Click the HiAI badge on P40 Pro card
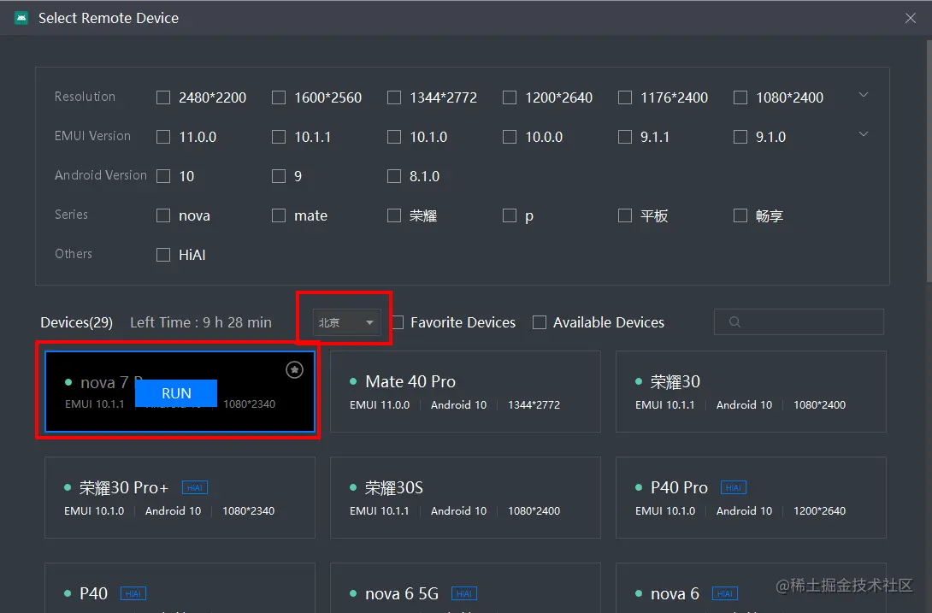 [x=733, y=487]
